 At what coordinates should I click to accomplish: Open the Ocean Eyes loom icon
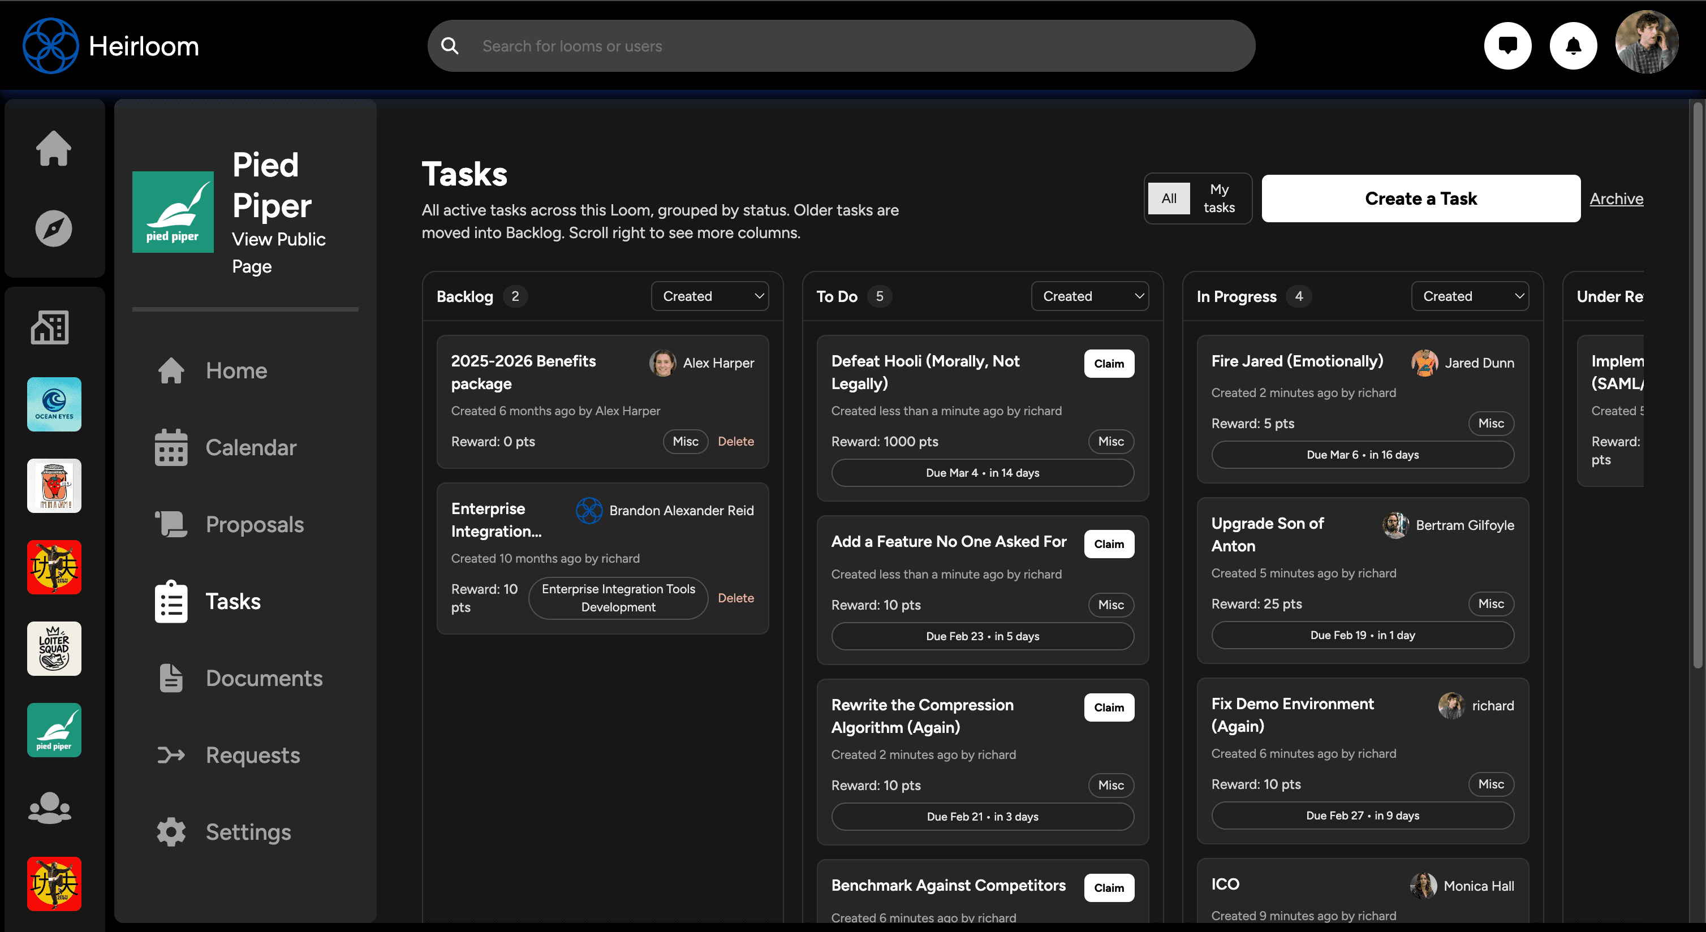point(54,404)
